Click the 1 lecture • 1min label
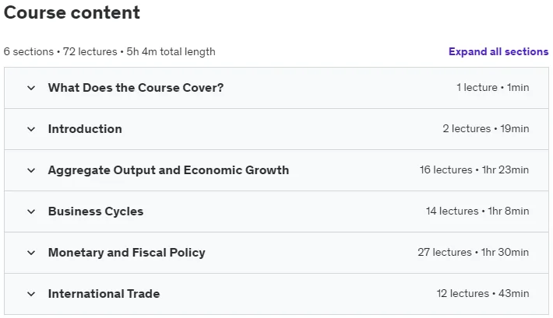This screenshot has width=553, height=318. pyautogui.click(x=493, y=87)
